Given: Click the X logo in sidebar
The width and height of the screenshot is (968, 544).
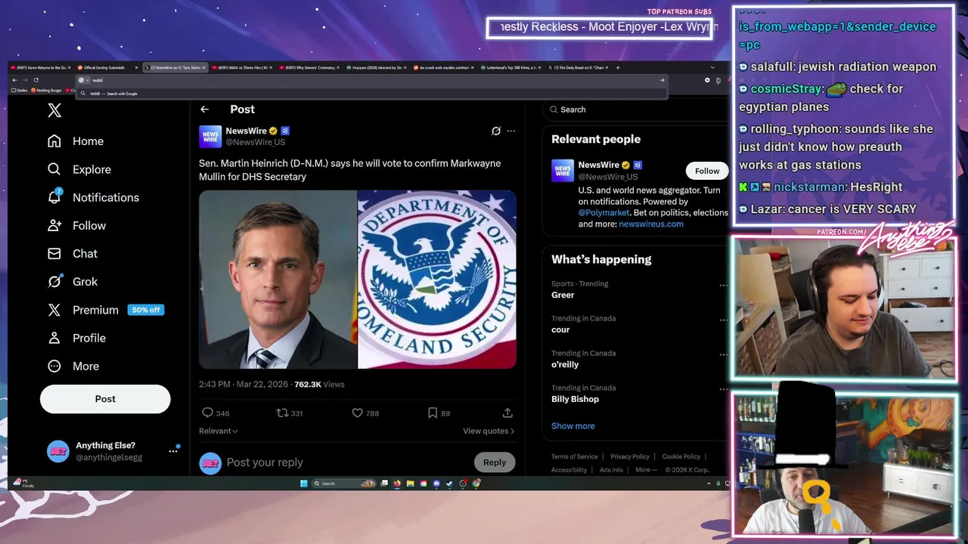Looking at the screenshot, I should click(54, 110).
